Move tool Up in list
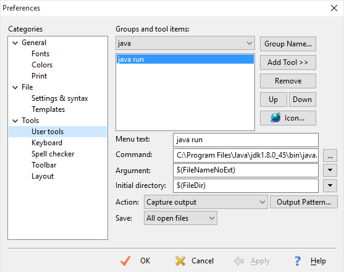The height and width of the screenshot is (272, 344). [274, 100]
